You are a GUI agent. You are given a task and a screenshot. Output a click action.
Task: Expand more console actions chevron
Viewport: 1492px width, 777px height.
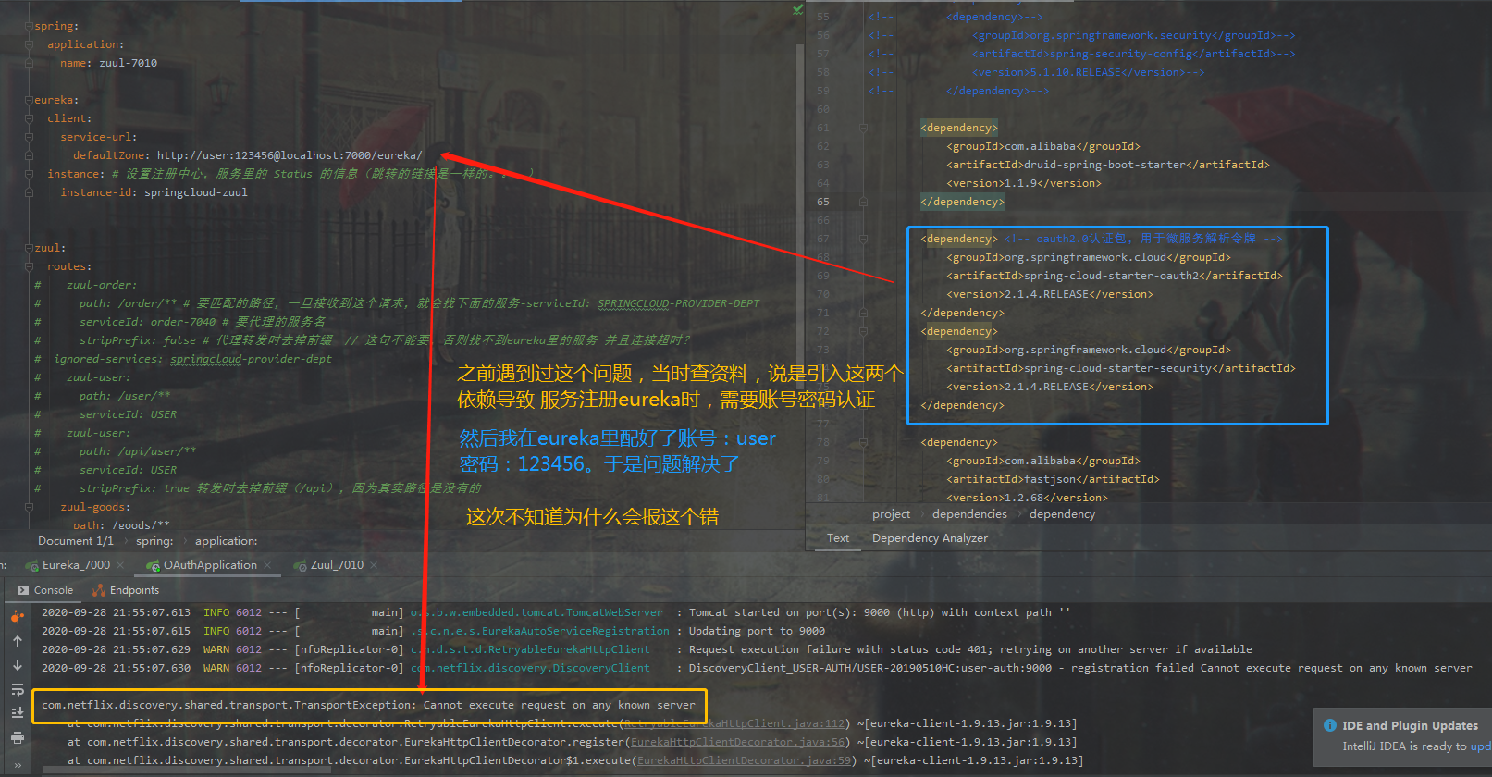(17, 765)
